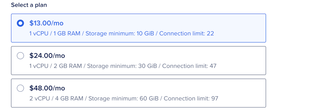Click 'Storage minimum: 30 GiB' text
321x110 pixels.
tap(122, 66)
